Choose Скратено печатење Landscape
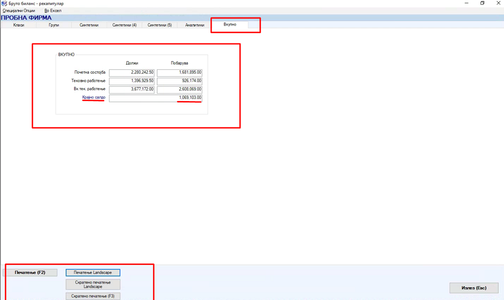Screen dimensions: 504x300 point(93,284)
